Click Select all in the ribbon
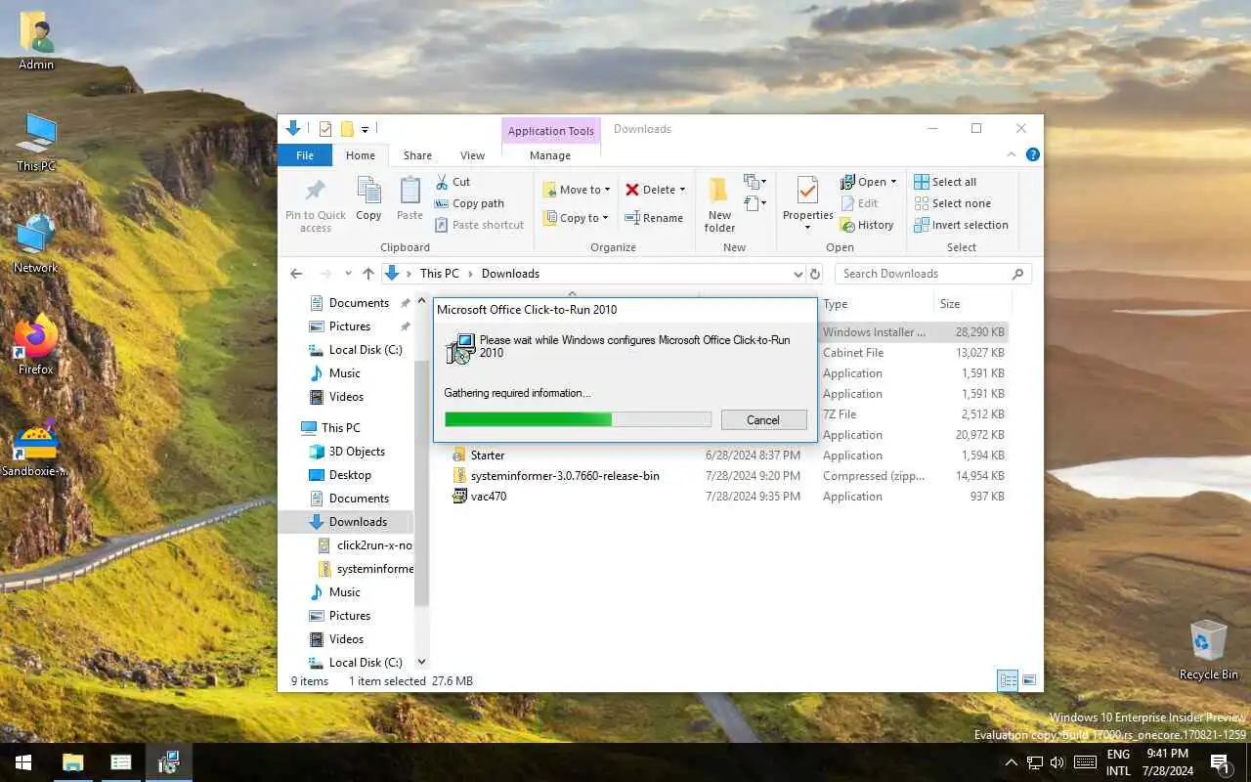 tap(945, 182)
